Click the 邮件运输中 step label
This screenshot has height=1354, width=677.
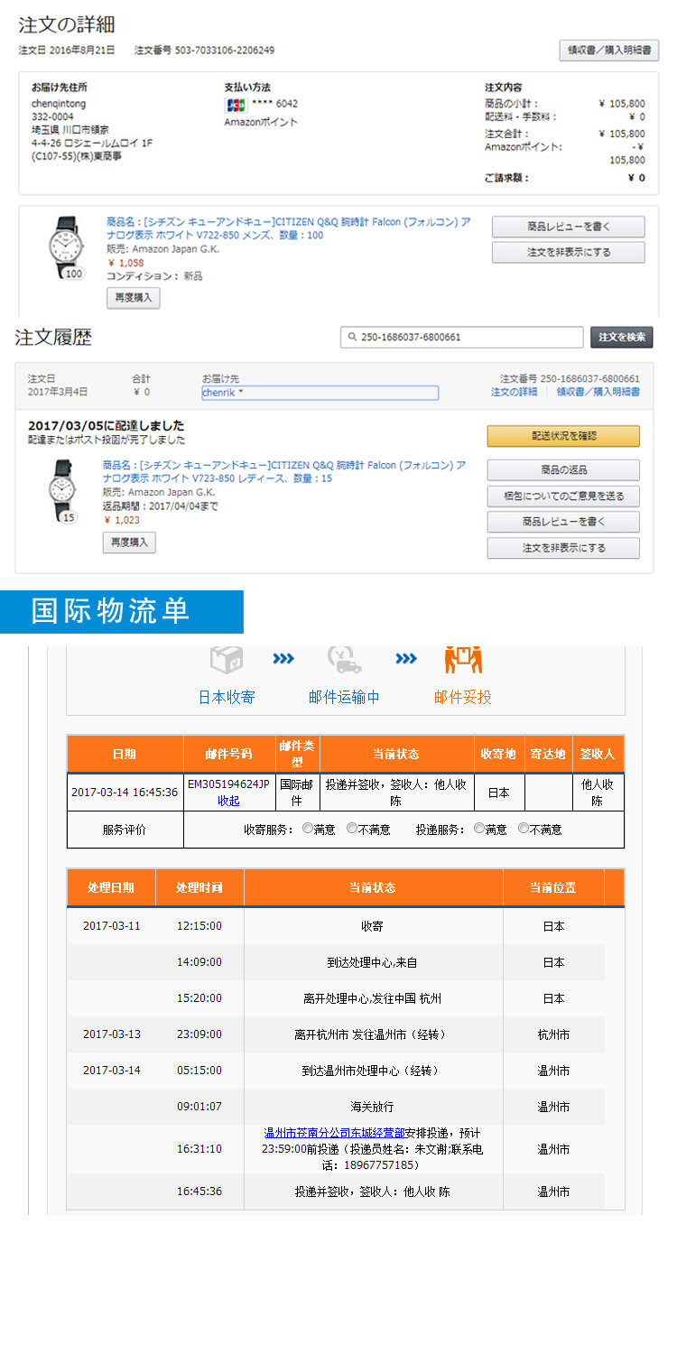pyautogui.click(x=344, y=697)
